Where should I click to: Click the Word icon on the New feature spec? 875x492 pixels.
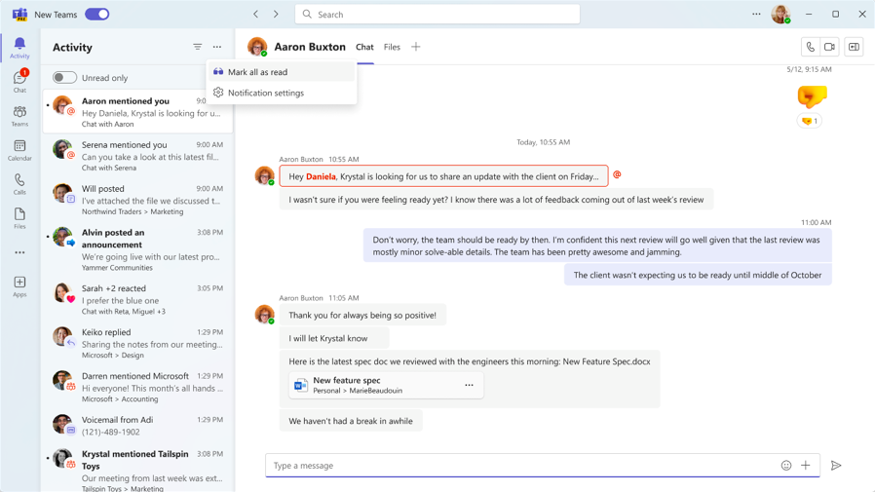(x=301, y=385)
